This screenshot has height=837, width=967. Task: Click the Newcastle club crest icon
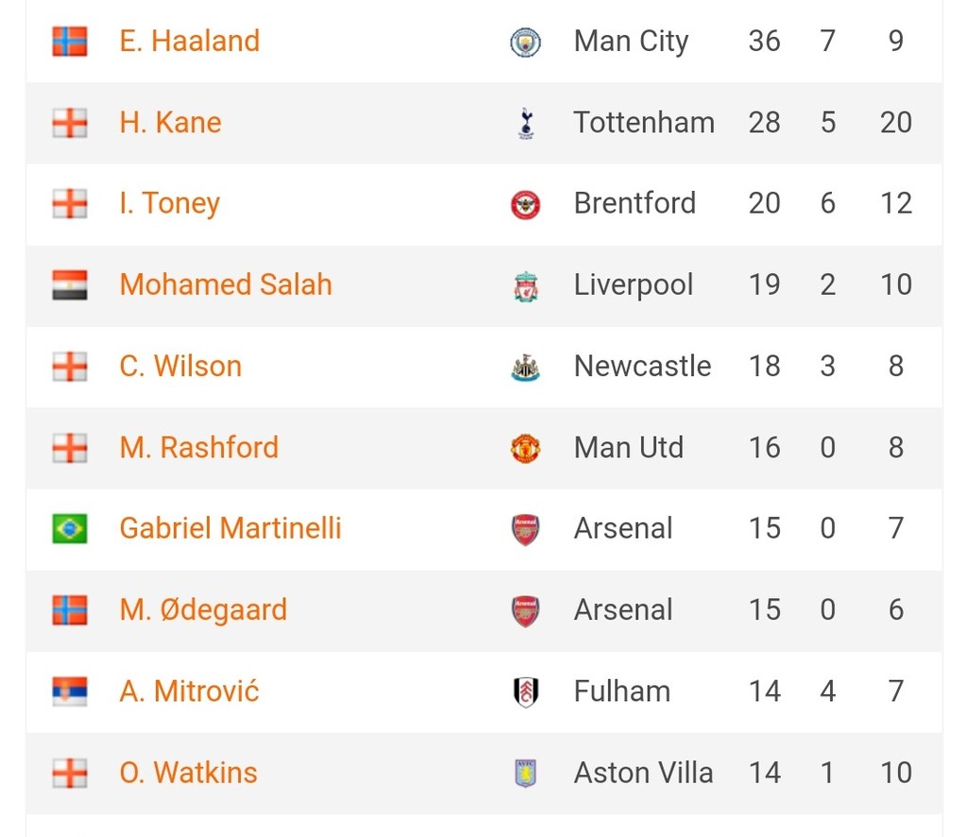pyautogui.click(x=525, y=367)
